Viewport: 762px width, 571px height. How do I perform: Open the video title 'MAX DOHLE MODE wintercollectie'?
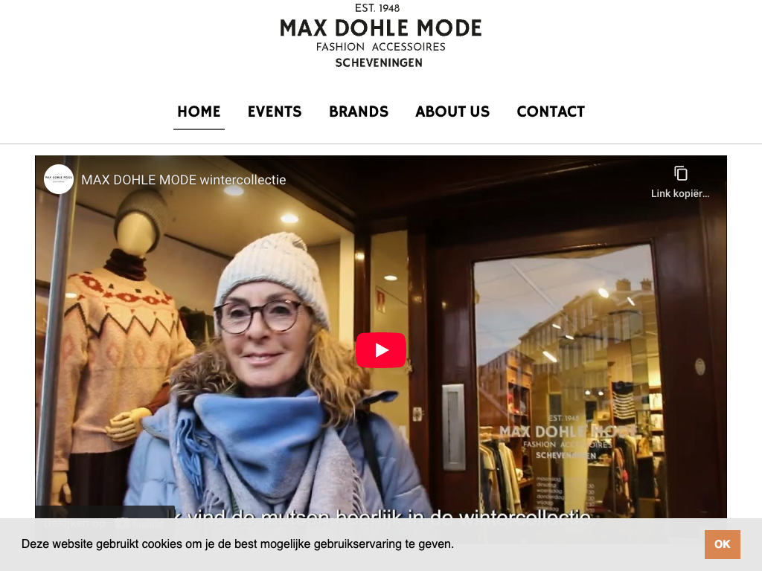click(184, 180)
